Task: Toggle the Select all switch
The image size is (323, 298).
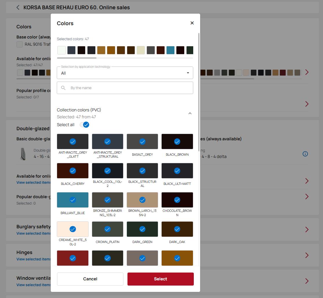Action: tap(85, 125)
